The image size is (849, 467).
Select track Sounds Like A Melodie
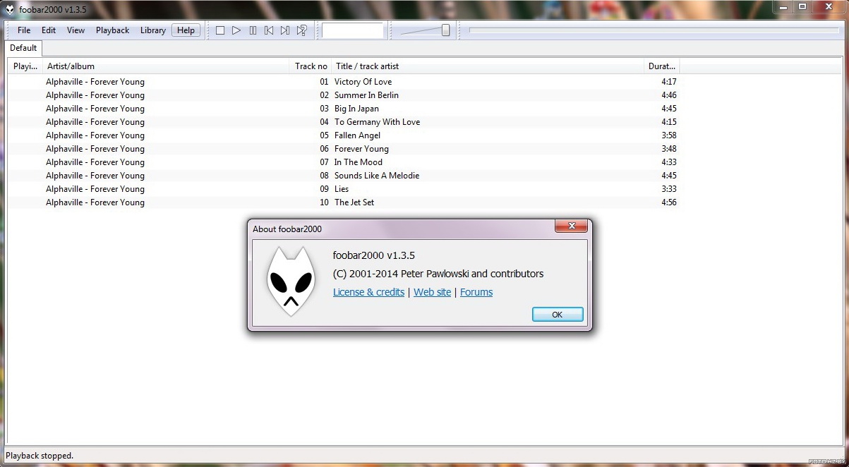(377, 176)
